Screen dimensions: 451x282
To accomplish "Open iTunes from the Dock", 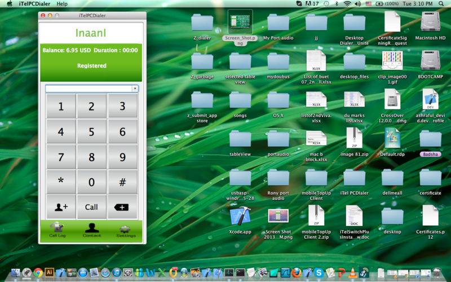I will (117, 273).
